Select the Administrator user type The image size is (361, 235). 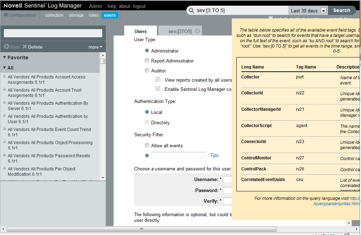pos(147,50)
